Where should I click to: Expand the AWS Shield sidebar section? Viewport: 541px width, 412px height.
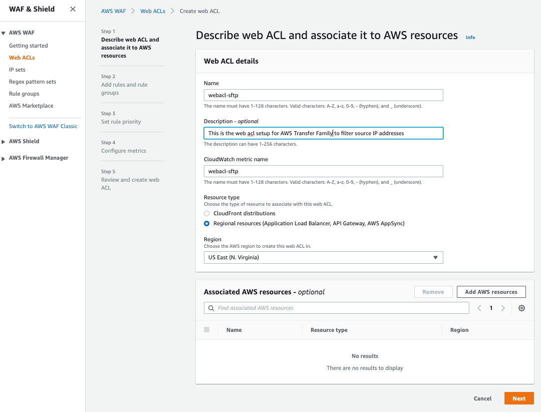point(5,141)
